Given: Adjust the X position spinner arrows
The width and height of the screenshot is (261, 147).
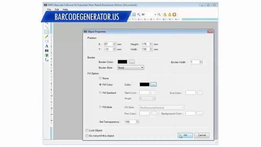Looking at the screenshot, I should 114,44.
